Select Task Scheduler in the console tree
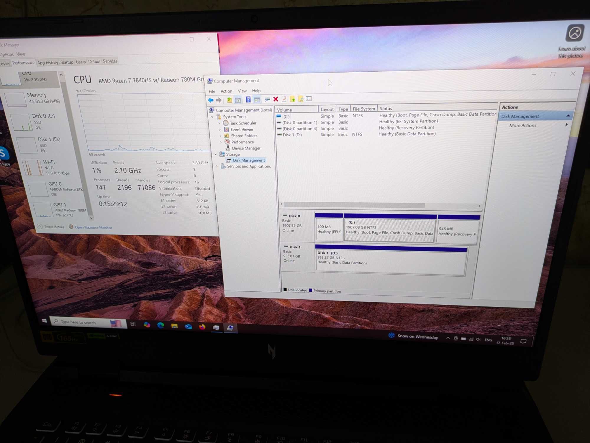The image size is (590, 443). [x=243, y=123]
